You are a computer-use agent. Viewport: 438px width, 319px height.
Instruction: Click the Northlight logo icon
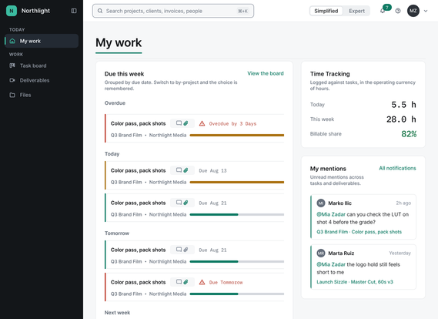[x=12, y=11]
